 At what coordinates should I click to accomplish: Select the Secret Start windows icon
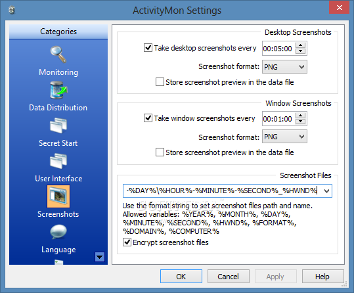(x=58, y=125)
